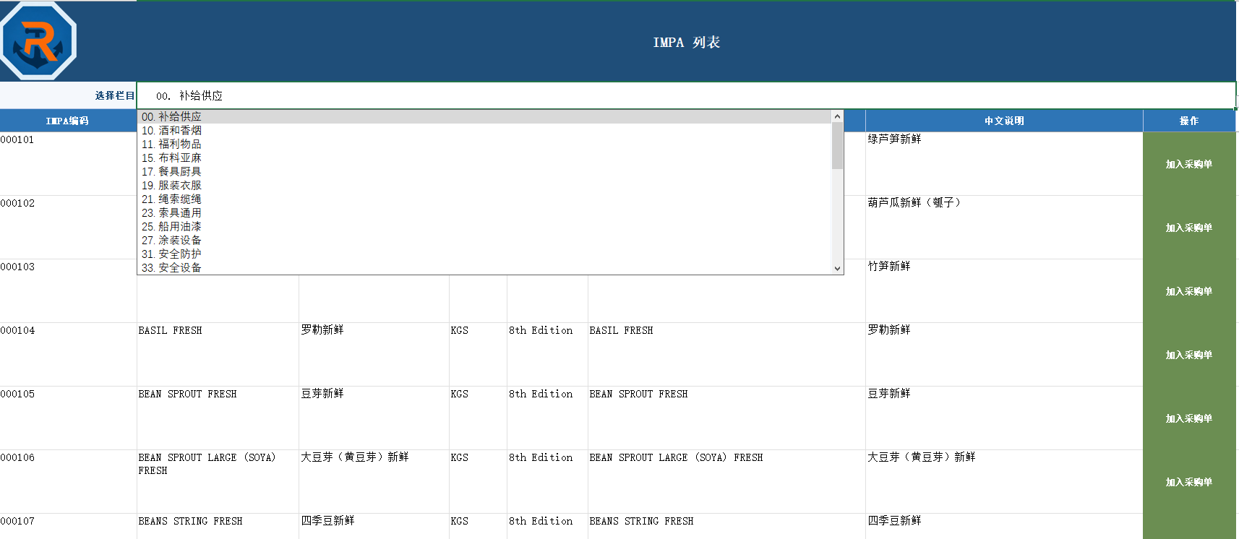Click the dropdown list scrollbar thumb
Screen dimensions: 1239x539
837,145
